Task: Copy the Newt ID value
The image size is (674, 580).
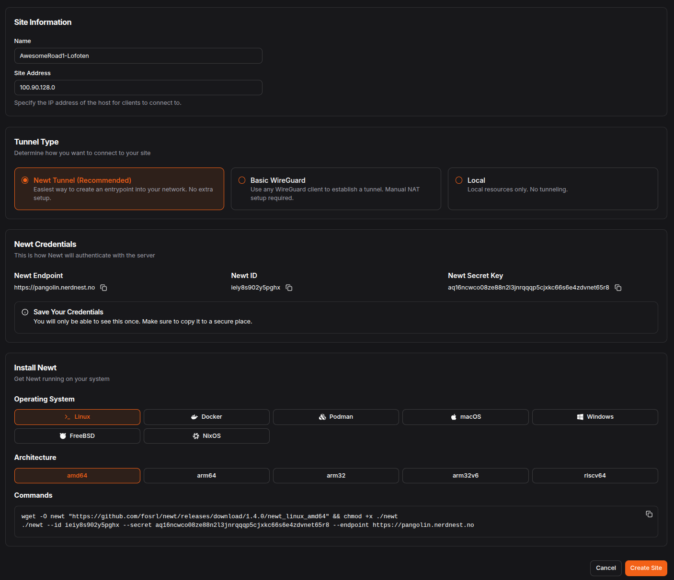Action: [x=289, y=288]
